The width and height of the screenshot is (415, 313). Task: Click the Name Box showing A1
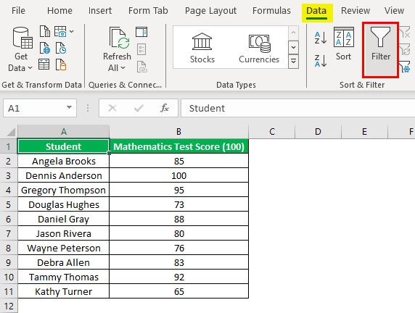(40, 108)
